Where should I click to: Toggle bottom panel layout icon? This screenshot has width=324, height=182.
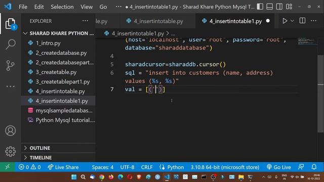pos(269,7)
